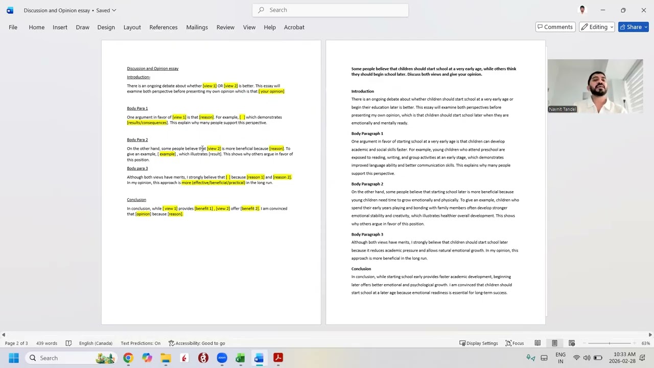Open File Explorer from taskbar

click(166, 358)
